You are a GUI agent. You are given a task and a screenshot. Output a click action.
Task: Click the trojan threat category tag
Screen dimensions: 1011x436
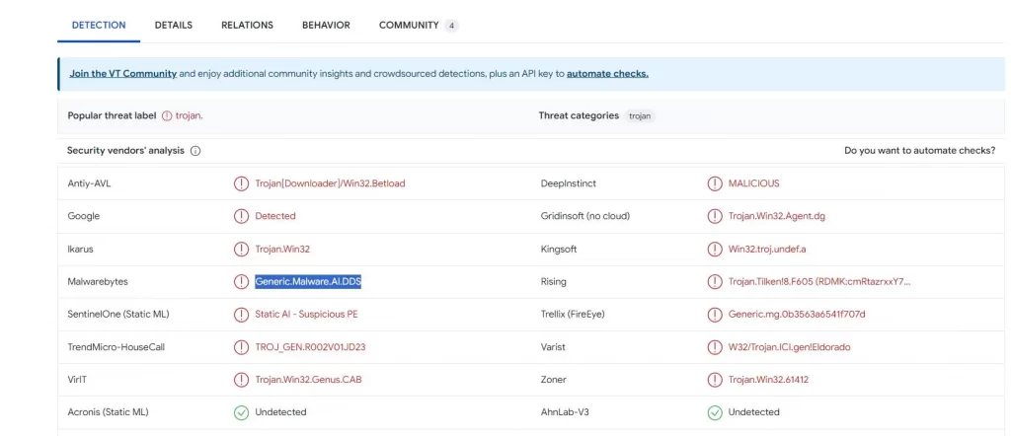(x=640, y=116)
